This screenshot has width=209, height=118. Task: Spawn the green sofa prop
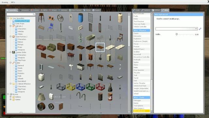pos(51,47)
